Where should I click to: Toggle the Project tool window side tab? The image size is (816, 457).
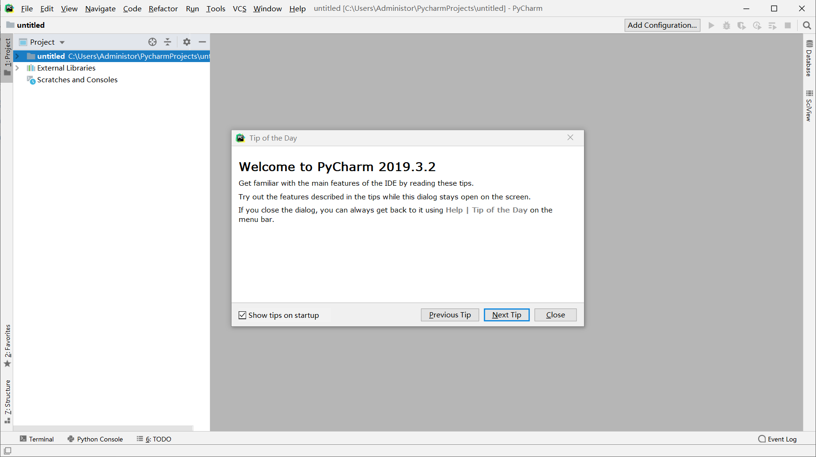point(7,57)
